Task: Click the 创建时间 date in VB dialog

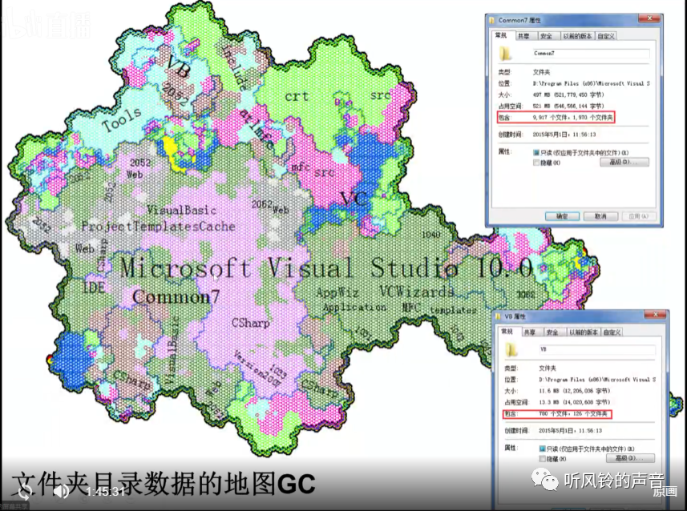Action: click(571, 430)
